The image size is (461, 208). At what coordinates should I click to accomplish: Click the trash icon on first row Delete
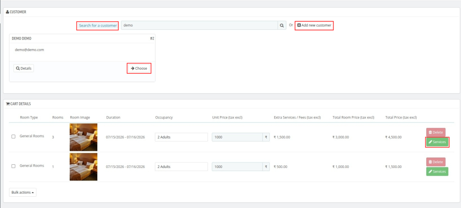tap(430, 133)
